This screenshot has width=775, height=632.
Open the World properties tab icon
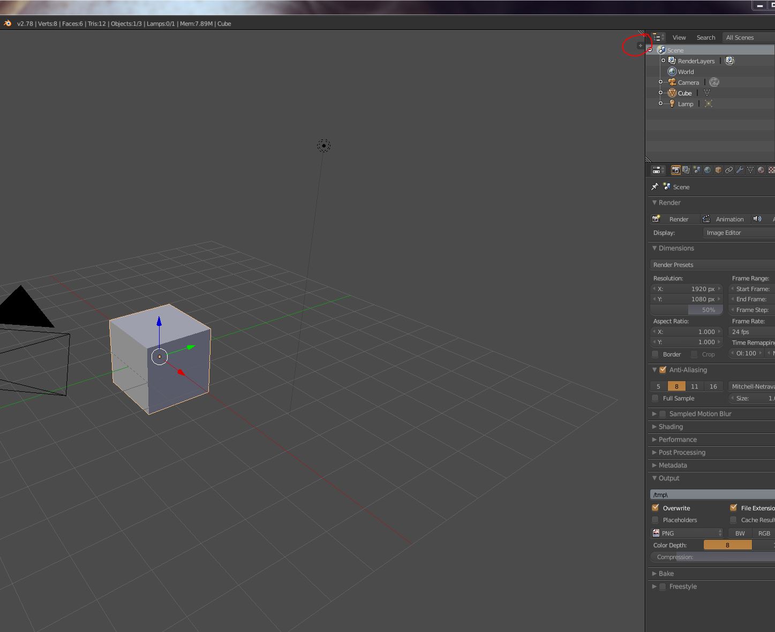pos(708,170)
